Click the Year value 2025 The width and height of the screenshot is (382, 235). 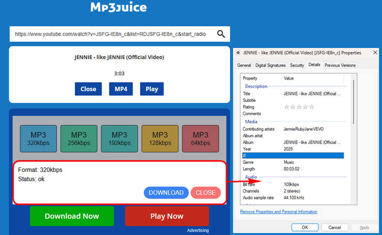[x=288, y=149]
